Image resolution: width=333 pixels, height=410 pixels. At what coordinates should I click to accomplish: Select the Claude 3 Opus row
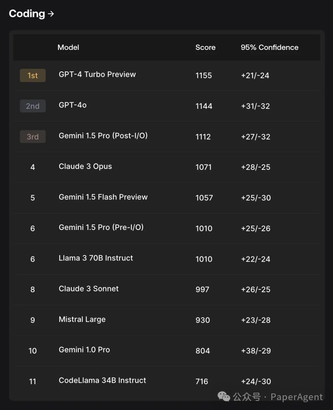(x=167, y=167)
